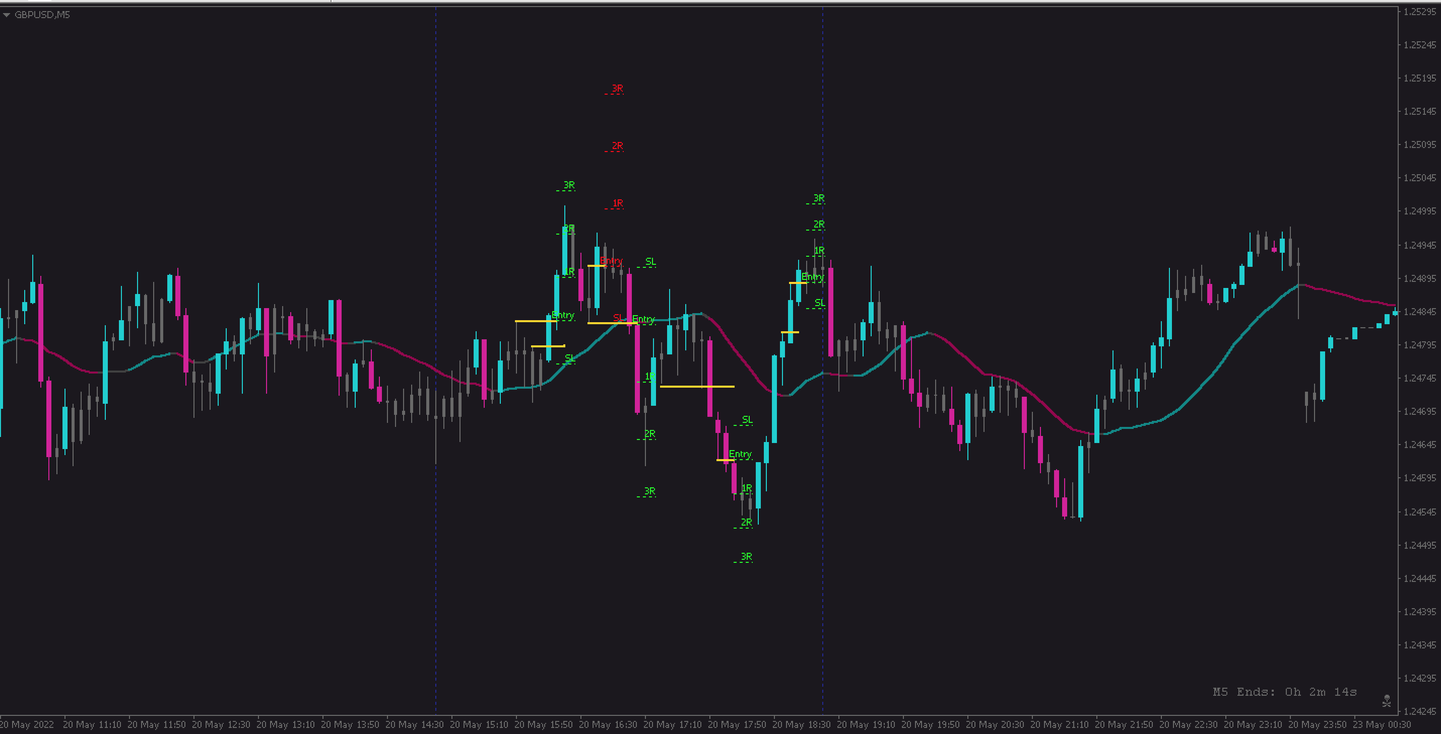The image size is (1441, 734).
Task: Click the red SL marker label
Action: [618, 318]
